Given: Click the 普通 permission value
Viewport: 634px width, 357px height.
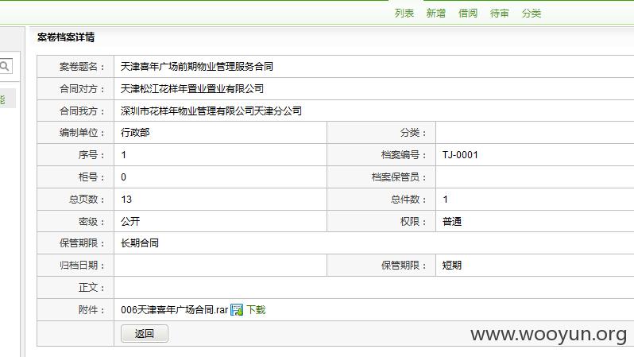Looking at the screenshot, I should coord(451,221).
